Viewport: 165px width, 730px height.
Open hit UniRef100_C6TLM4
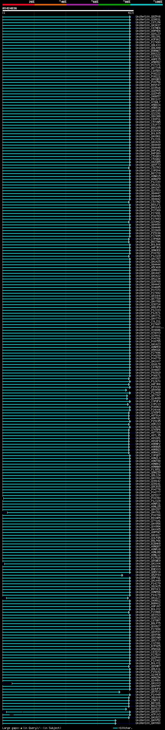click(148, 22)
